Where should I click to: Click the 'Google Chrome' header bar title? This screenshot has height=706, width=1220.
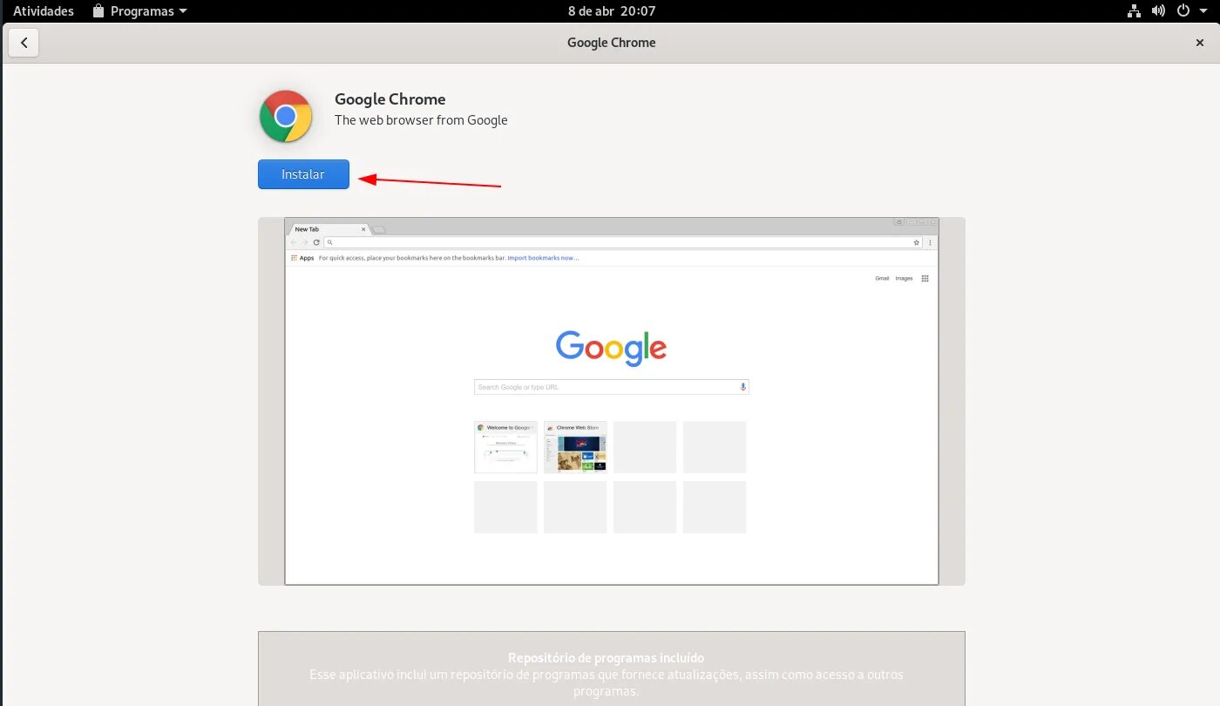611,43
